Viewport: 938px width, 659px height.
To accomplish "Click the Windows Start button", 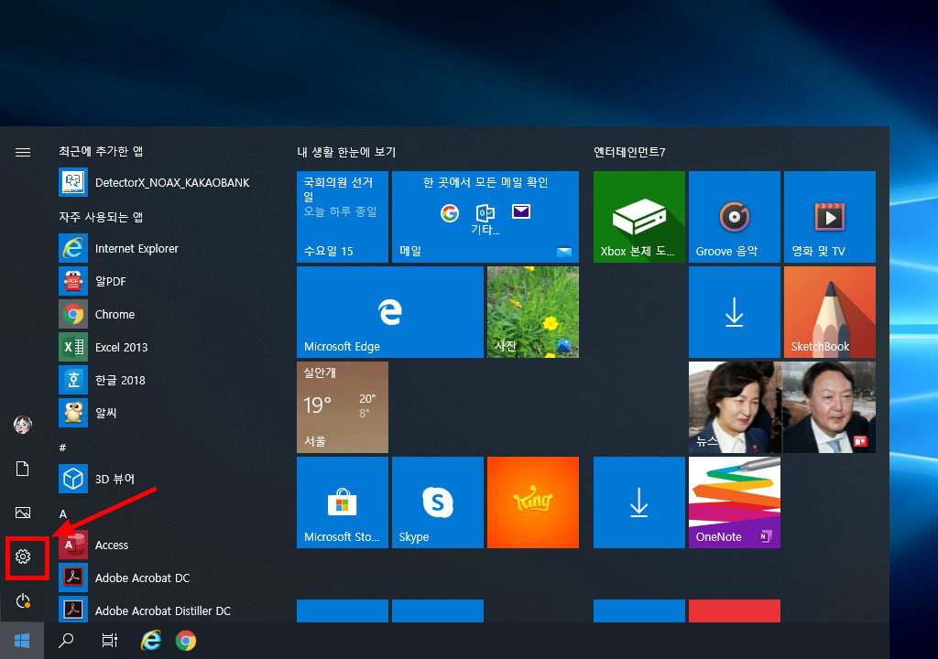I will pyautogui.click(x=22, y=641).
